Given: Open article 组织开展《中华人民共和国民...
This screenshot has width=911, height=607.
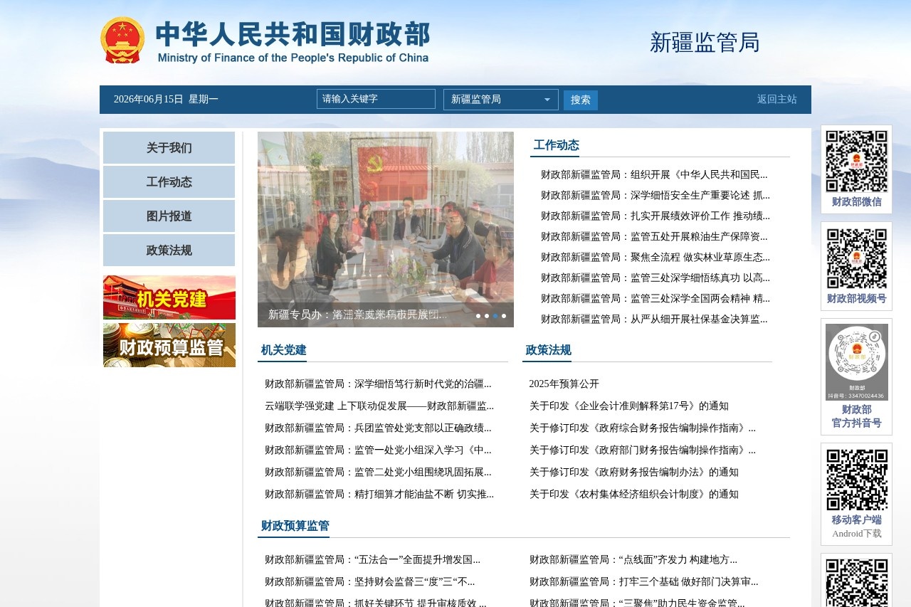Looking at the screenshot, I should point(654,175).
